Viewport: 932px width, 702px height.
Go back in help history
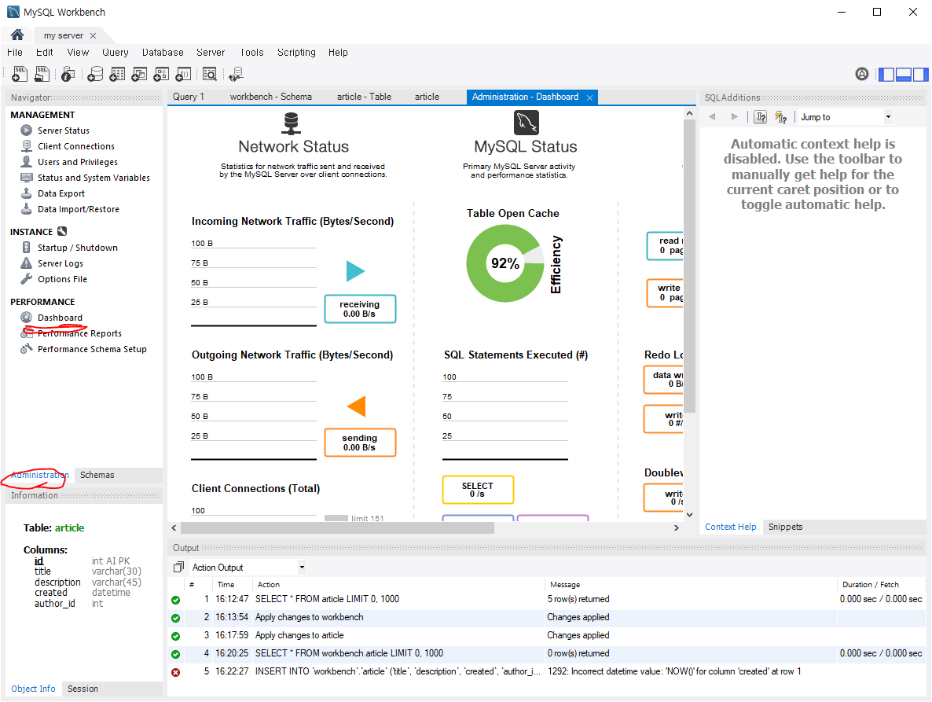point(712,117)
